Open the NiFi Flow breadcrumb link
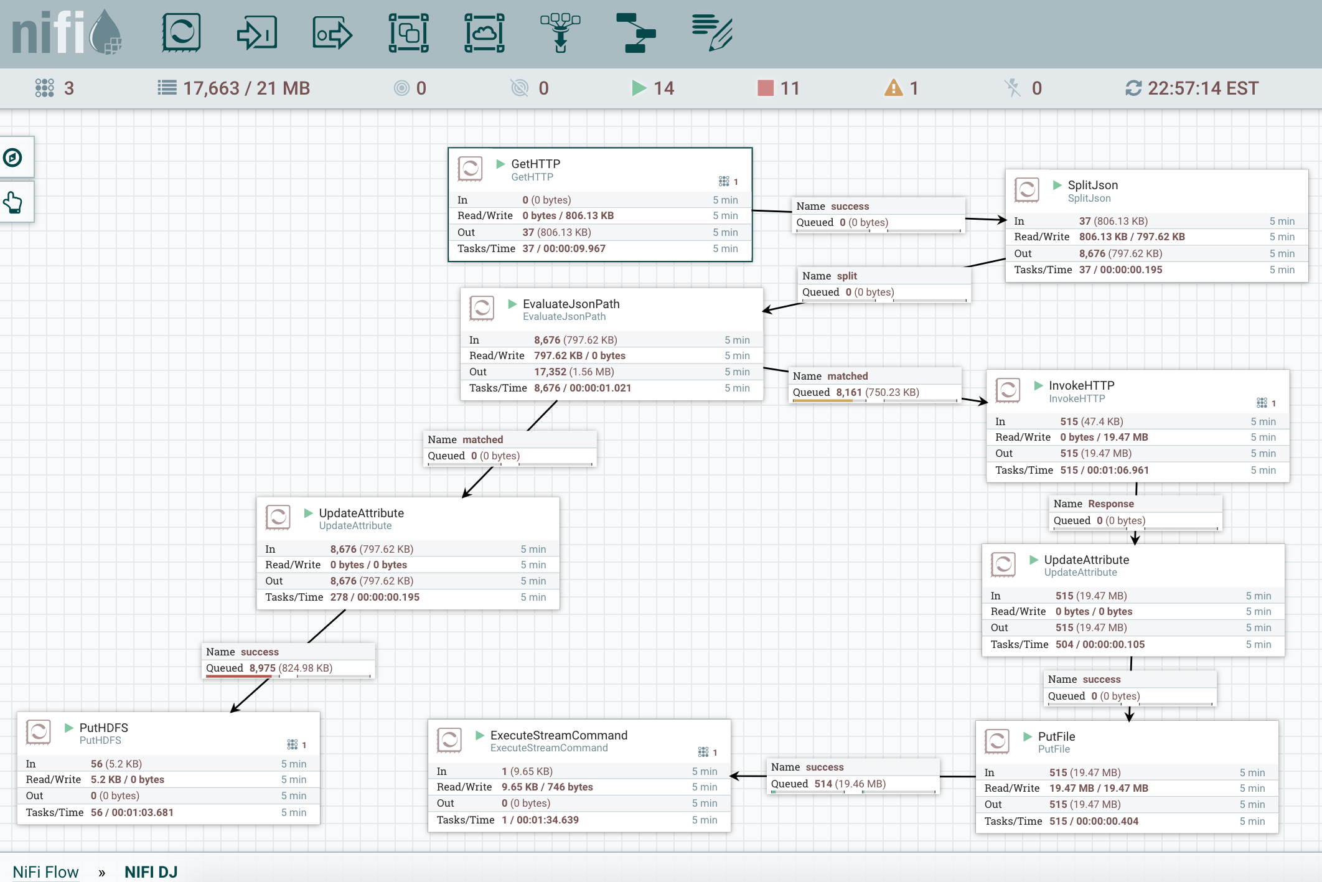 [x=45, y=871]
